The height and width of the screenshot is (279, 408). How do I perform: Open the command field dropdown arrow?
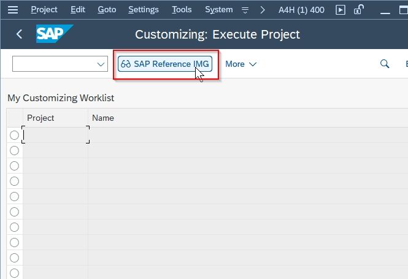(x=101, y=64)
